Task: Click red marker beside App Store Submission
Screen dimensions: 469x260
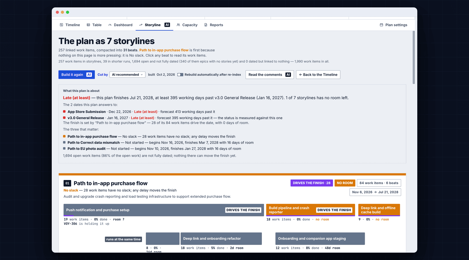Action: 64,111
